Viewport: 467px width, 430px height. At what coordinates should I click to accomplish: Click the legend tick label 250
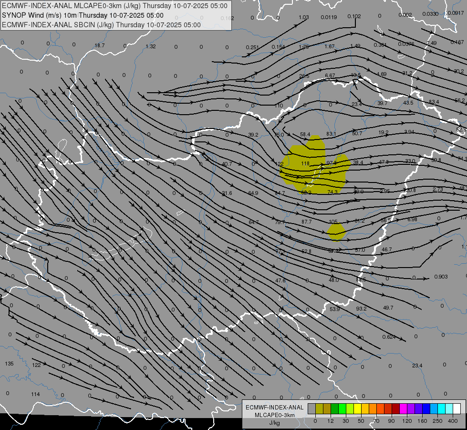pos(437,421)
